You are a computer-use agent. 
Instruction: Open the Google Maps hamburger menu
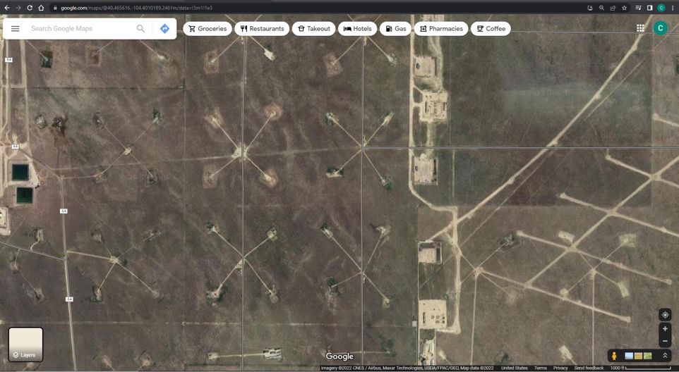point(15,29)
